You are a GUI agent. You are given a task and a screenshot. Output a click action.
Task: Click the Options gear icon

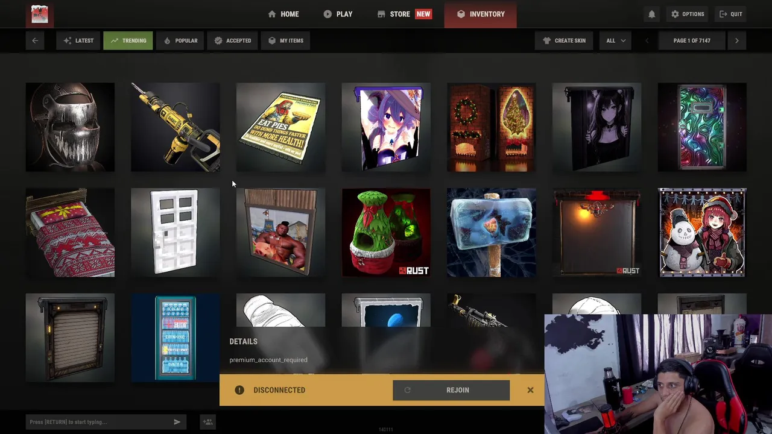pos(675,14)
